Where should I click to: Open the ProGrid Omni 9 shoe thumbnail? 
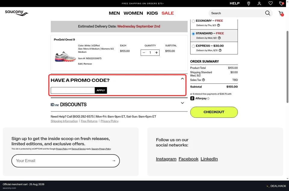tap(65, 56)
